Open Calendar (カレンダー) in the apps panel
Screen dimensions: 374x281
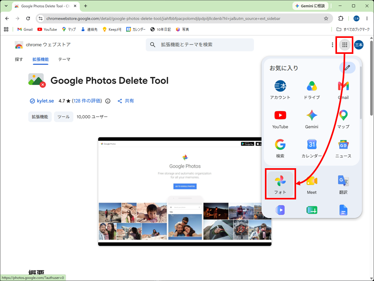coord(312,149)
